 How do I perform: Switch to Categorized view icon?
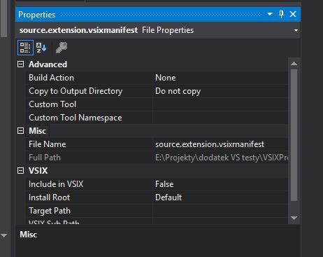coord(25,48)
